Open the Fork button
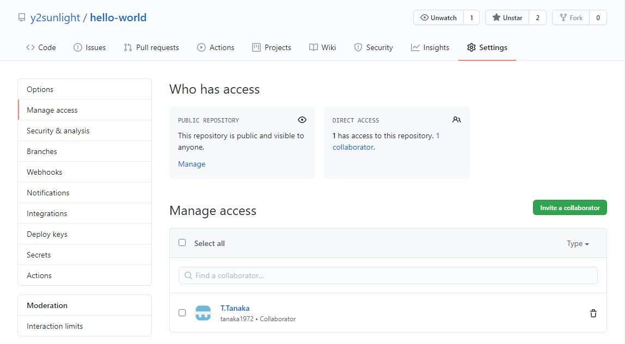This screenshot has width=625, height=344. (571, 18)
